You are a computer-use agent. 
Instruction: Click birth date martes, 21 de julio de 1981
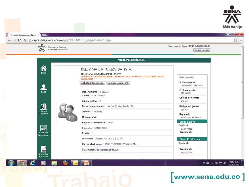[x=121, y=106]
